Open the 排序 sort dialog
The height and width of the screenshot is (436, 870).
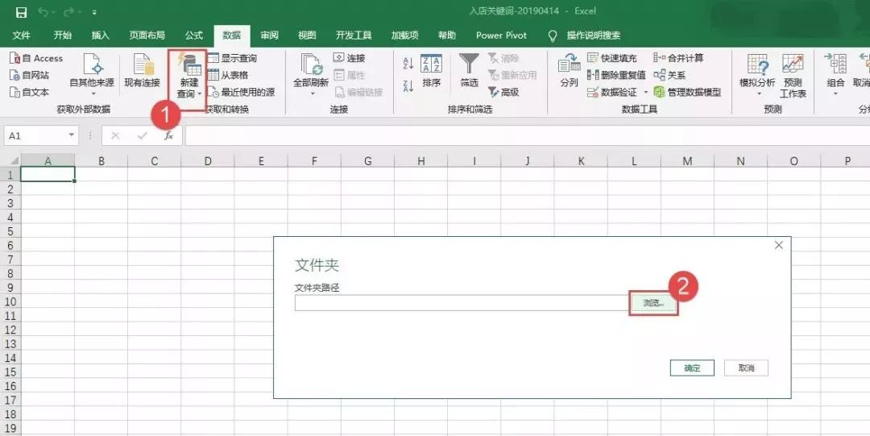pos(431,71)
